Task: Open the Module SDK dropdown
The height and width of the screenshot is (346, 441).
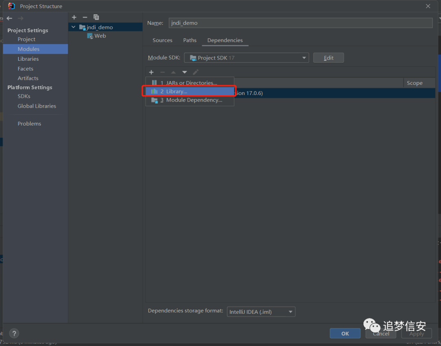Action: [246, 58]
